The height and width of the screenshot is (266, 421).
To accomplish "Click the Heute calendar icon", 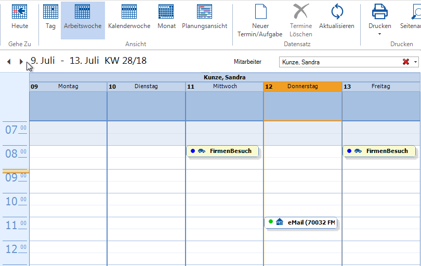I will [x=20, y=11].
